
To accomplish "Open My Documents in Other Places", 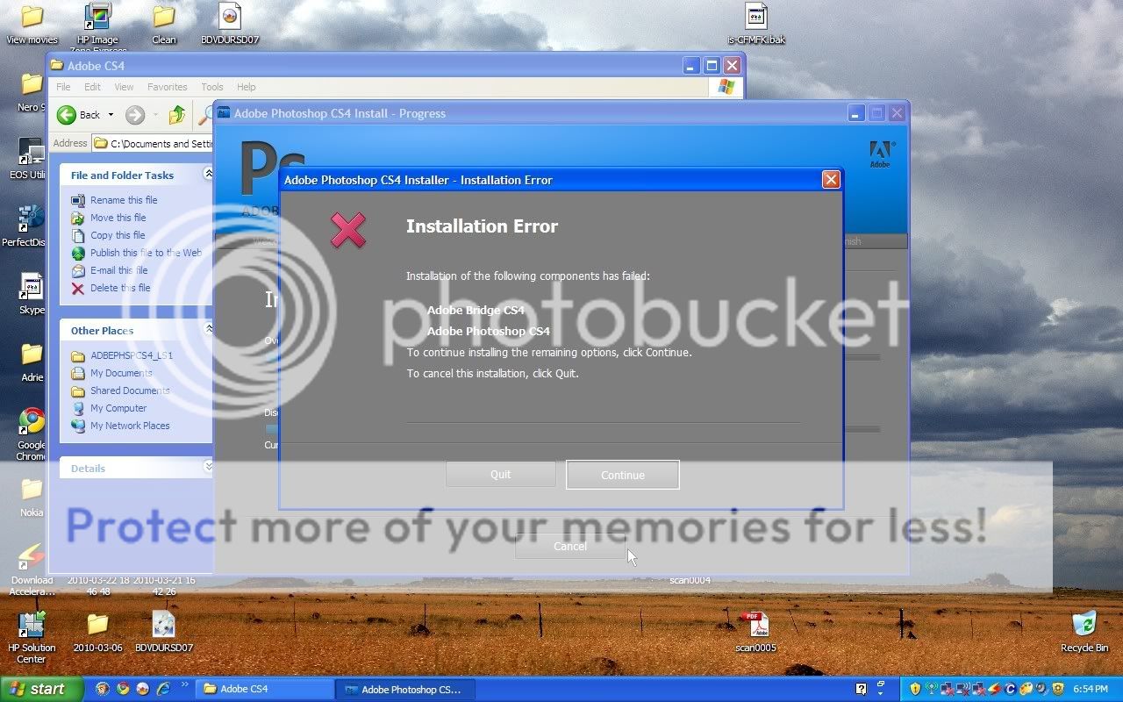I will [121, 373].
